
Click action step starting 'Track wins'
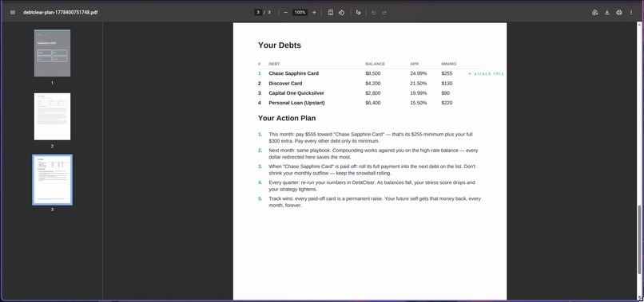point(375,202)
